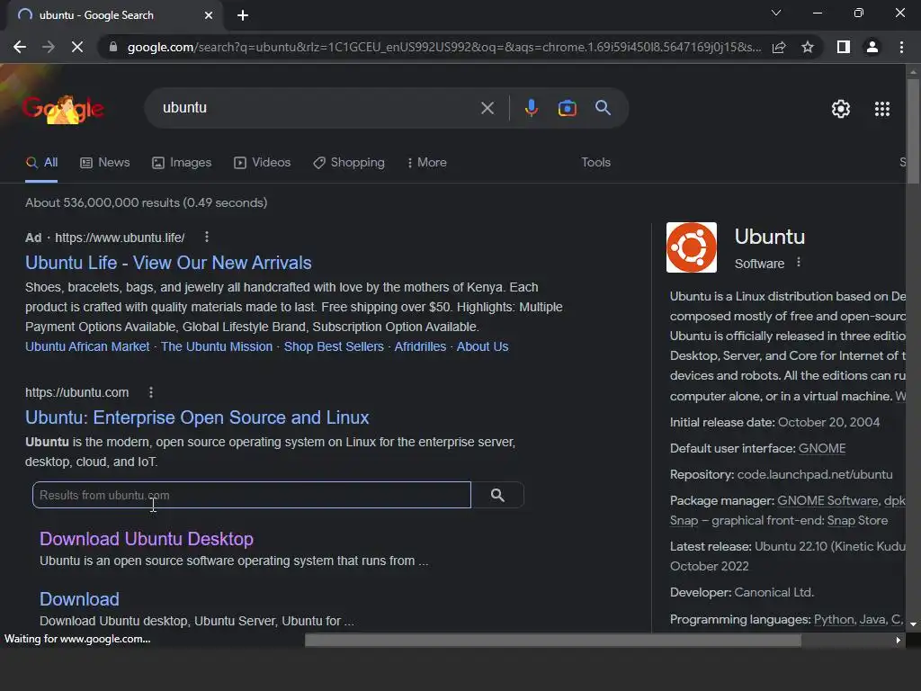Switch to Shopping results tab
Image resolution: width=921 pixels, height=691 pixels.
click(349, 162)
